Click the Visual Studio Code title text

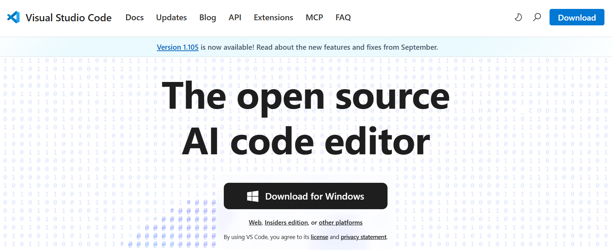click(x=68, y=17)
